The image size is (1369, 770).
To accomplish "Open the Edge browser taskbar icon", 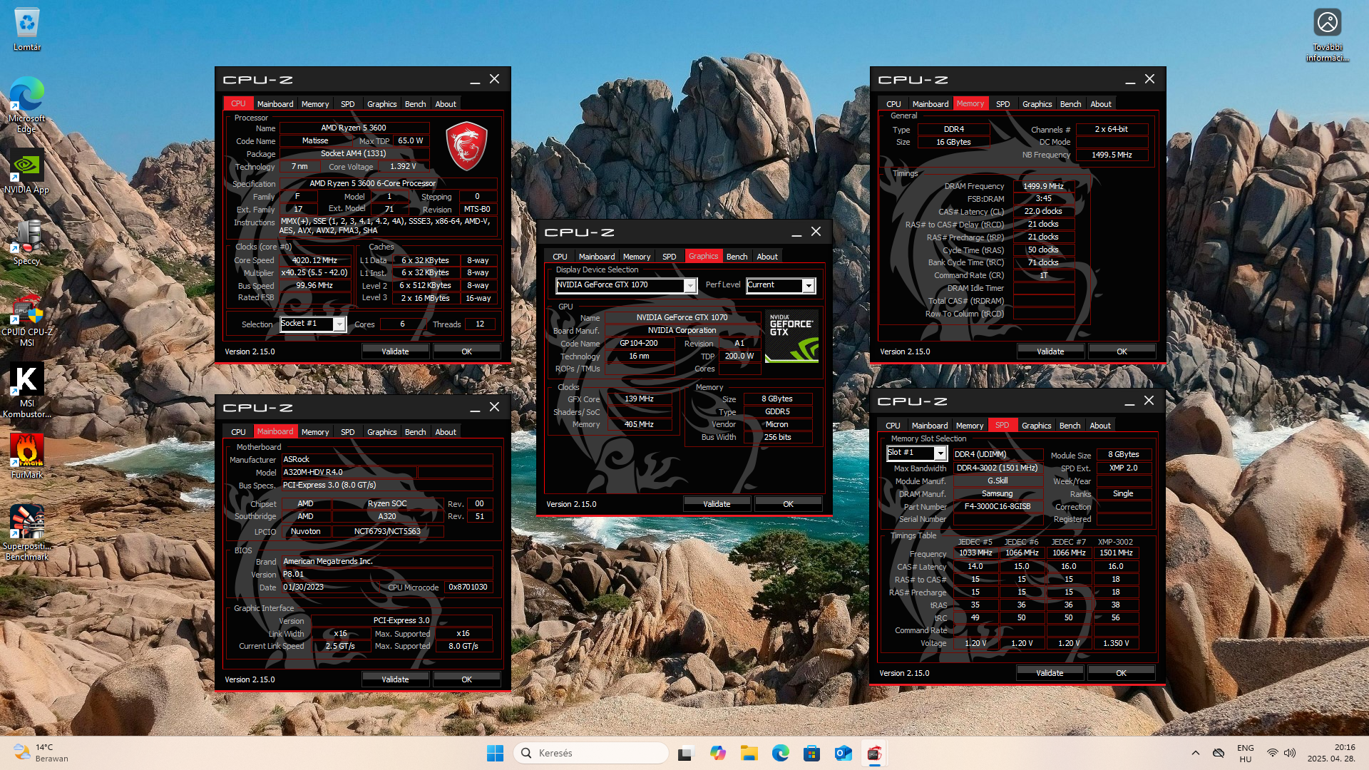I will (x=780, y=753).
